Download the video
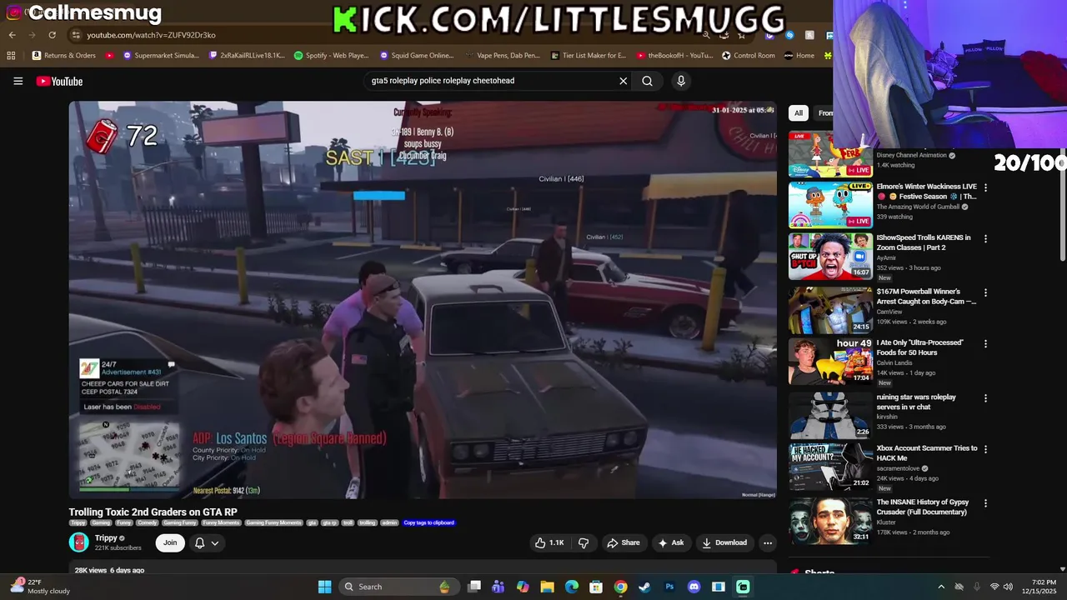 724,542
